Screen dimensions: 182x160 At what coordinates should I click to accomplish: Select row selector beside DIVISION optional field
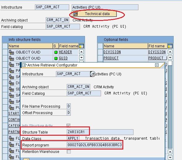[100, 52]
